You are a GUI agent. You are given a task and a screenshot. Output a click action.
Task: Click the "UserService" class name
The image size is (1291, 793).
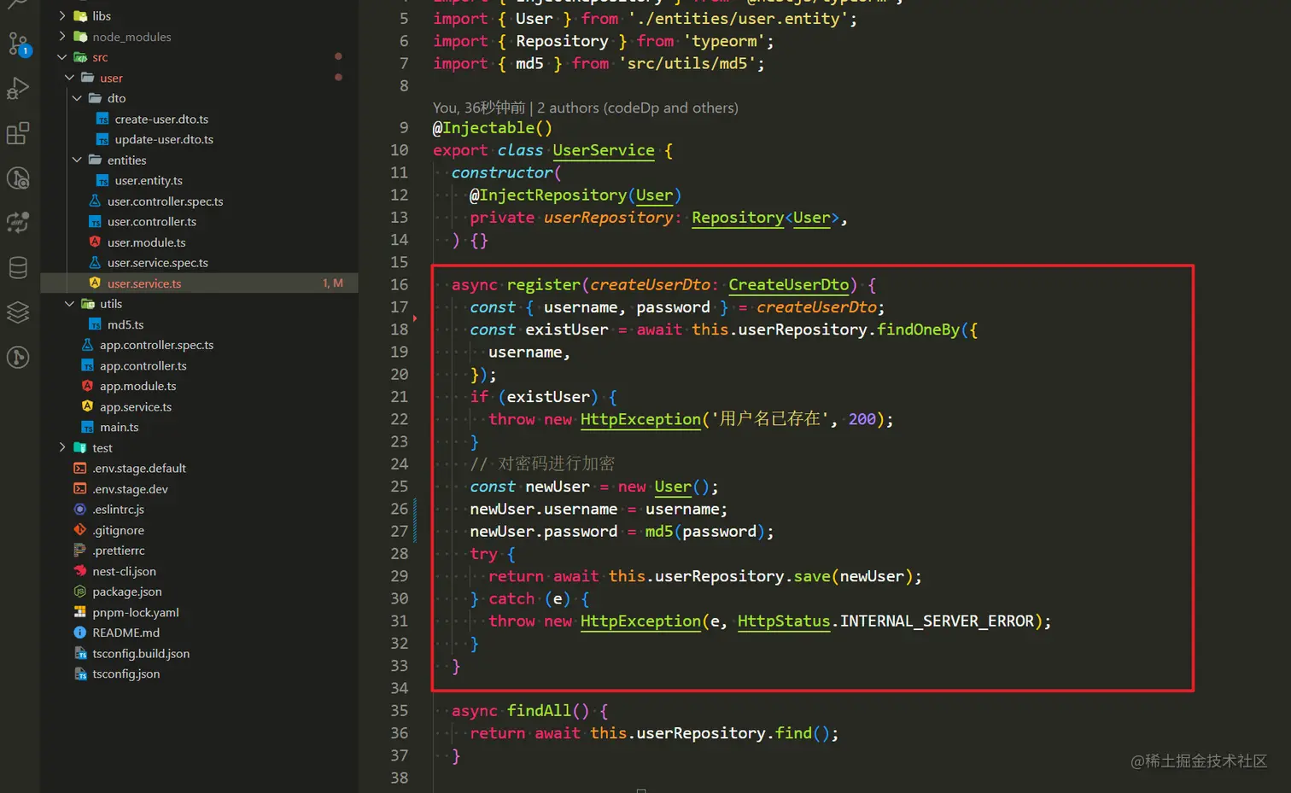[x=604, y=150]
